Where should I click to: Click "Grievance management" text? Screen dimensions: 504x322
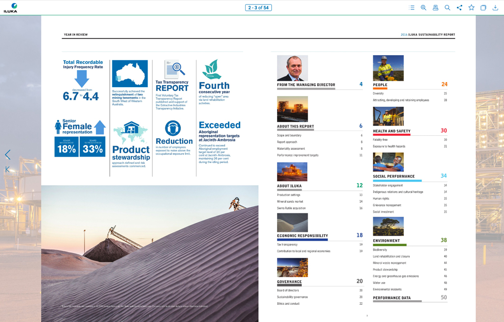[x=387, y=205]
